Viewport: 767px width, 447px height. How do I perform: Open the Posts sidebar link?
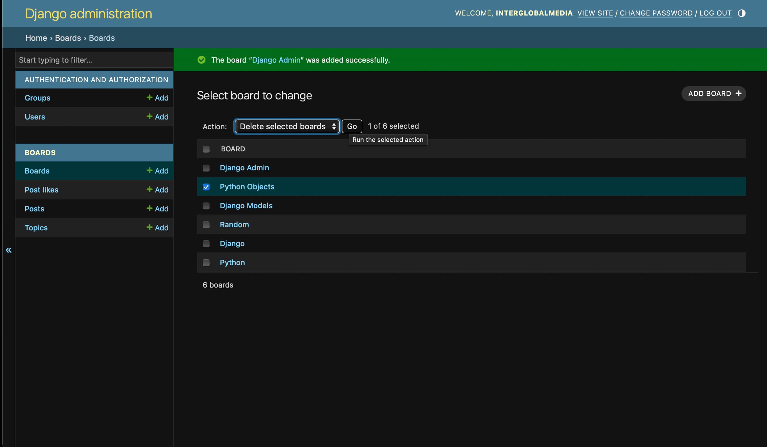click(34, 209)
